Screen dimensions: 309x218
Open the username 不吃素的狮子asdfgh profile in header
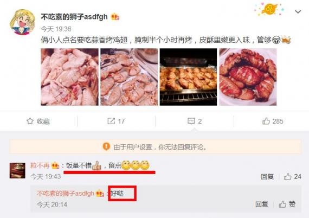(74, 17)
